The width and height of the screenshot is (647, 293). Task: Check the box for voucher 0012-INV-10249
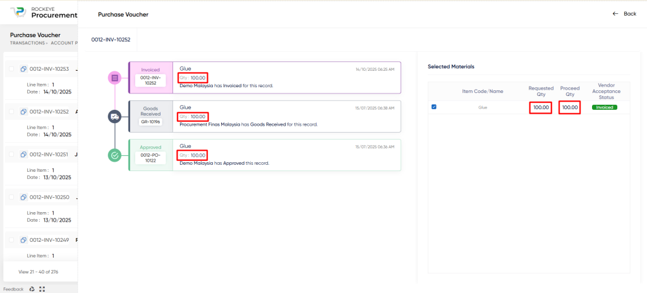click(11, 241)
